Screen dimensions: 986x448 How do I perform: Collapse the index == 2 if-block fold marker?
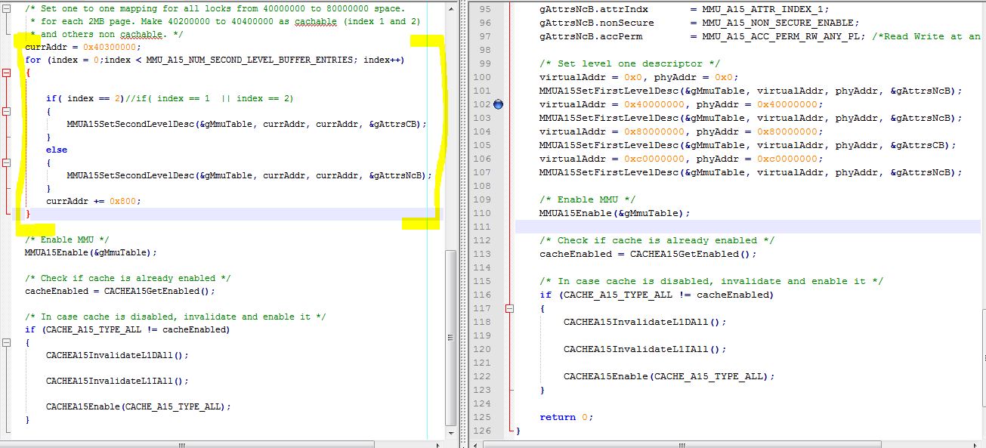[x=6, y=111]
